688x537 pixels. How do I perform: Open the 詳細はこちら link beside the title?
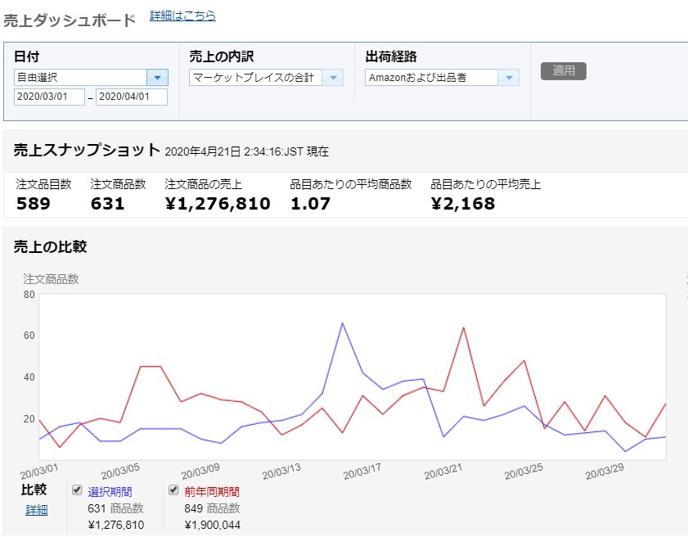pyautogui.click(x=182, y=16)
